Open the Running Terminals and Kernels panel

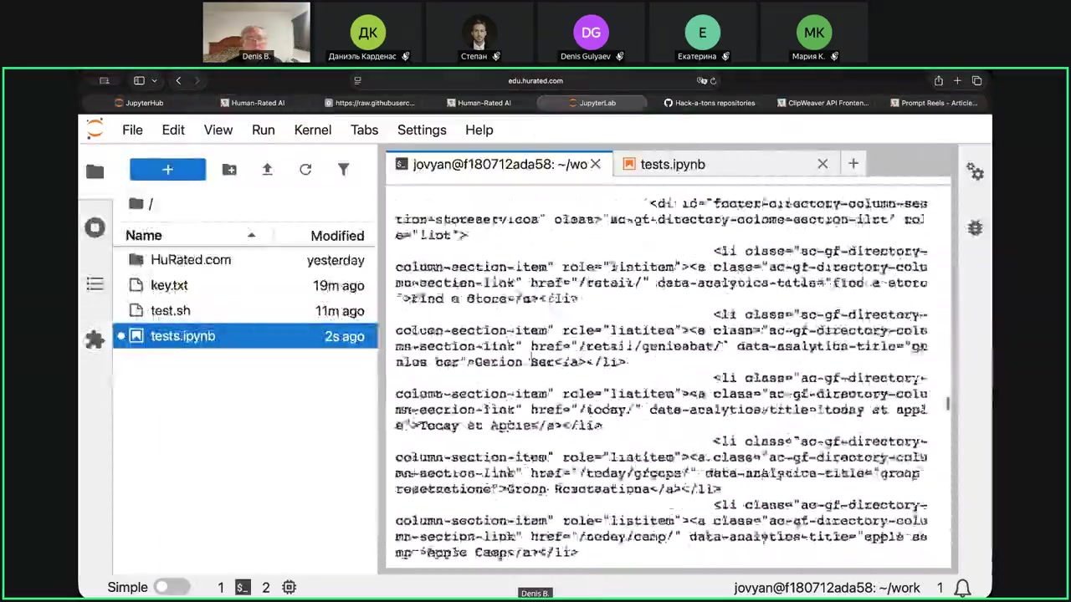(x=95, y=228)
